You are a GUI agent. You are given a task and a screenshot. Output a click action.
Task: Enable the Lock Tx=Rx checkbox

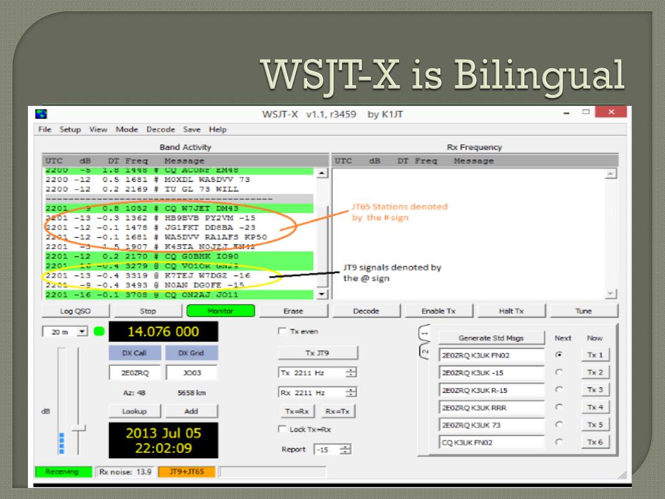pyautogui.click(x=282, y=429)
